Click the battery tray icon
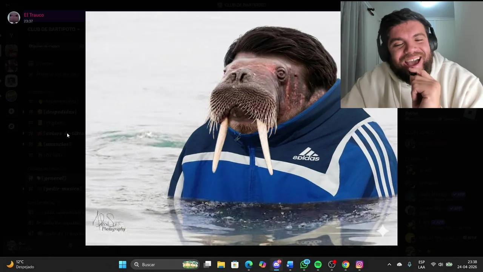This screenshot has width=483, height=272. (449, 264)
